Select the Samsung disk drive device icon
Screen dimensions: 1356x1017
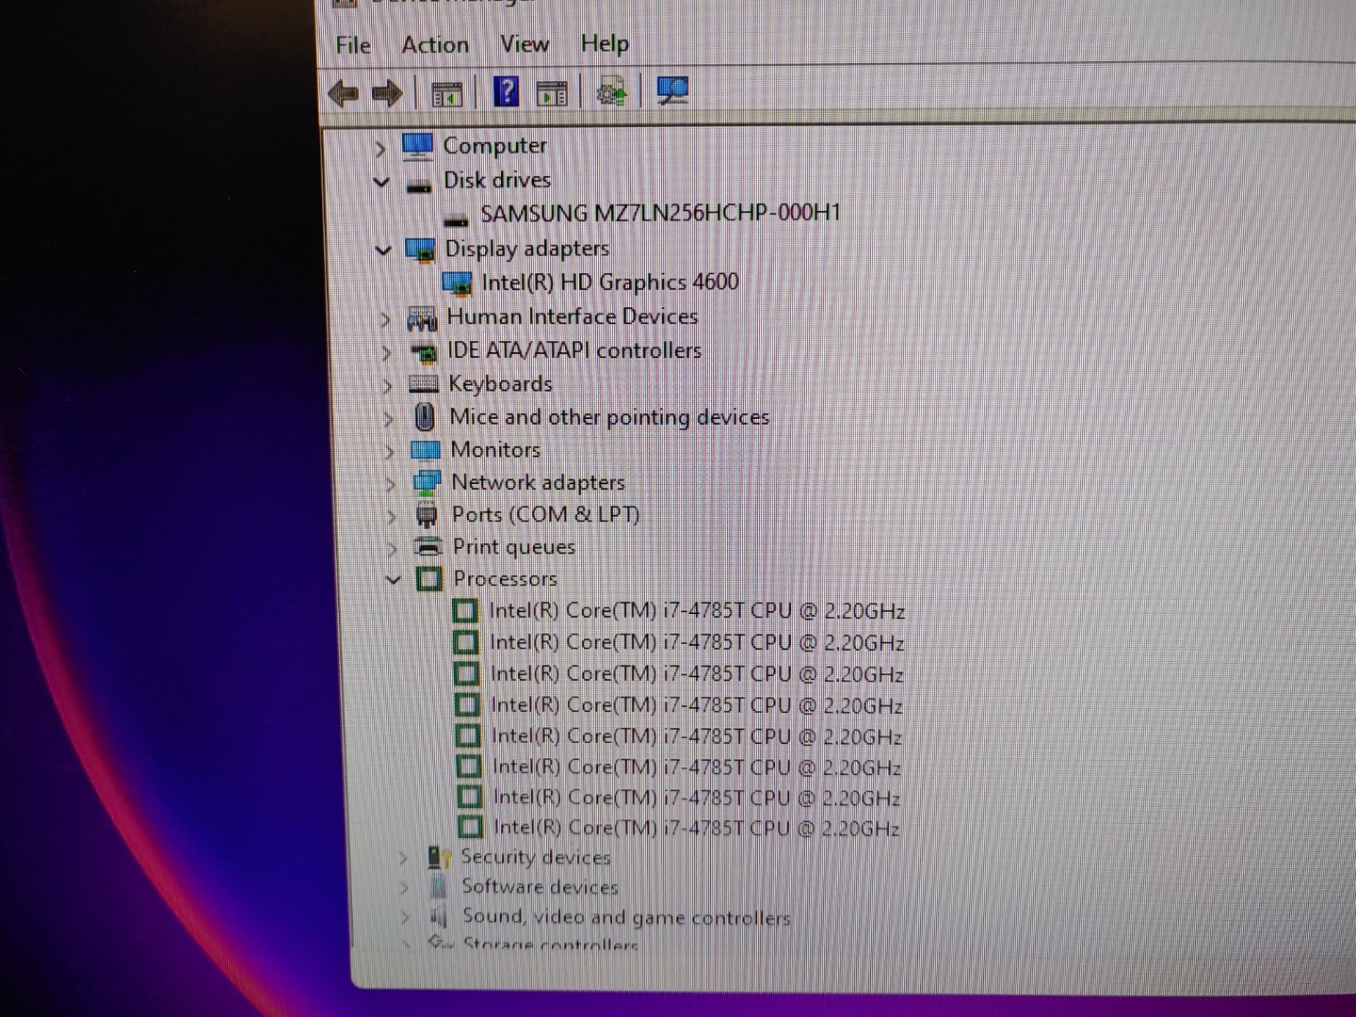point(456,220)
